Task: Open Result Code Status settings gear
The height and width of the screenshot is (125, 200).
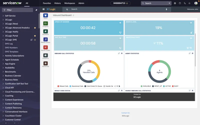Action: [122, 90]
